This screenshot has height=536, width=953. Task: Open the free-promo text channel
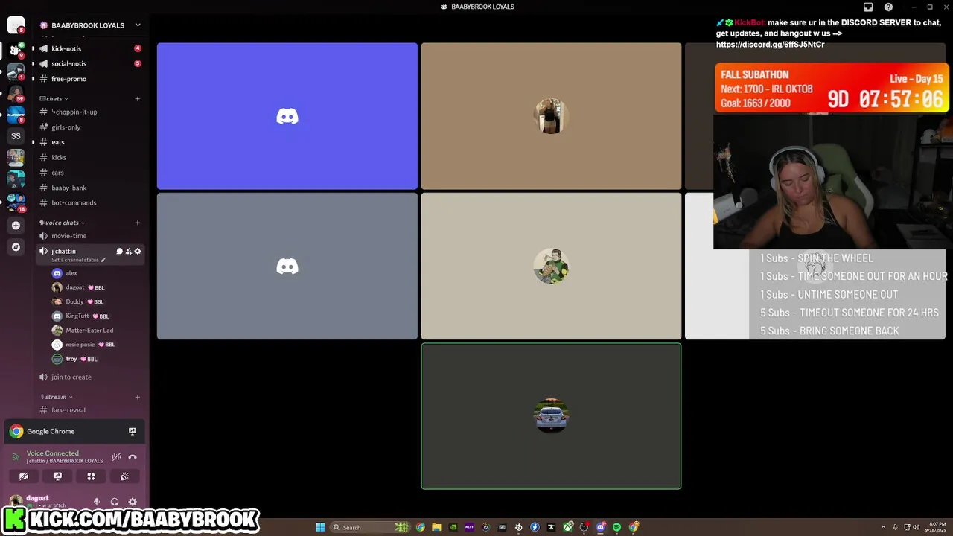90,79
